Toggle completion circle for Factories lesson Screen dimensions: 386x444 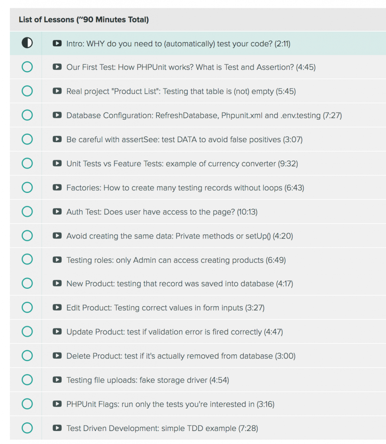[27, 187]
